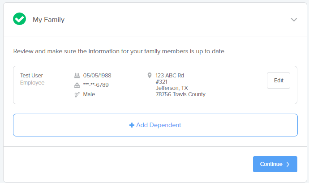Click the birth date 05/05/1988
Viewport: 309px width, 183px height.
tap(97, 76)
